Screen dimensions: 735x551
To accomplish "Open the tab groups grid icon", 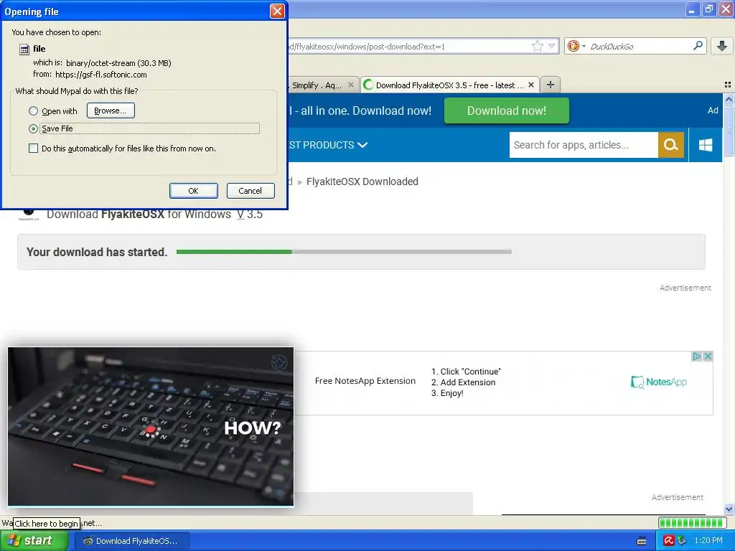I will pyautogui.click(x=728, y=85).
